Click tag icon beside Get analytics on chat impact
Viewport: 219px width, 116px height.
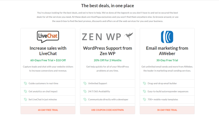(x=25, y=91)
